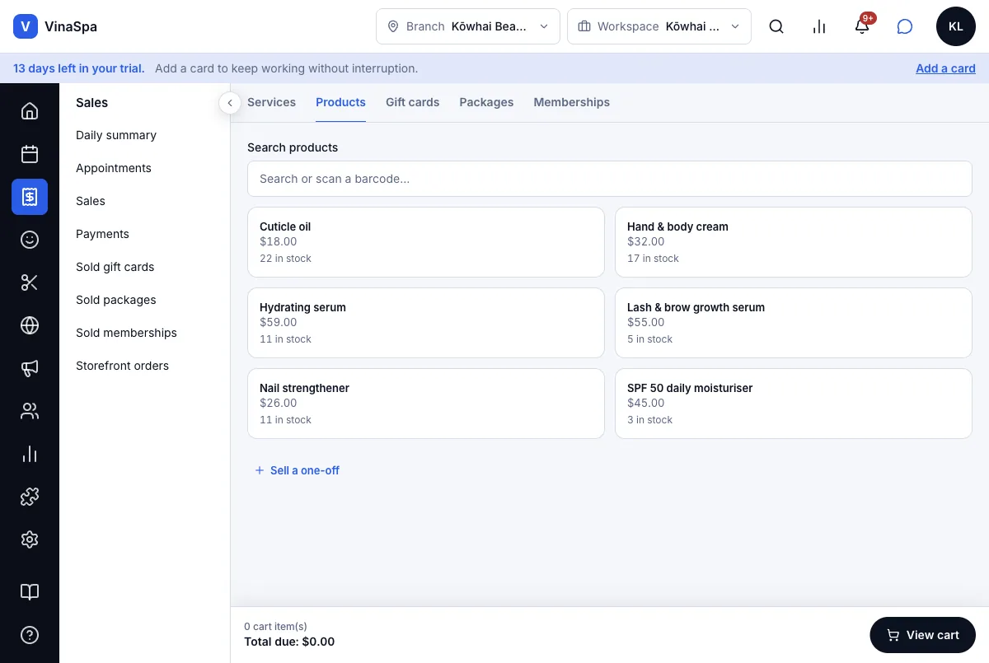Viewport: 989px width, 663px height.
Task: Click the Search or scan barcode field
Action: (610, 179)
